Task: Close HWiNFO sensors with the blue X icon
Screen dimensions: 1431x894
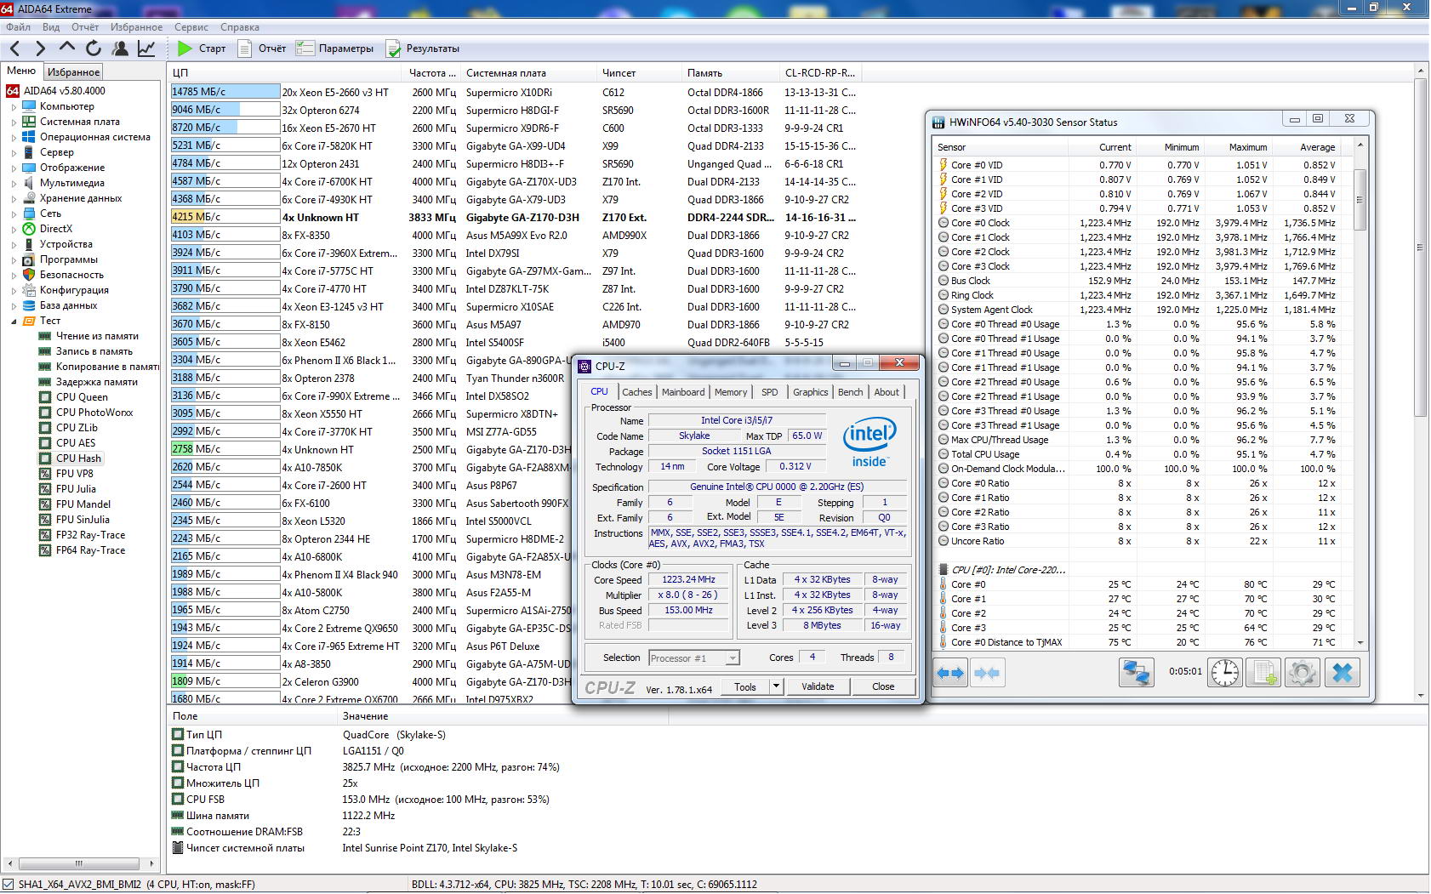Action: (1343, 673)
